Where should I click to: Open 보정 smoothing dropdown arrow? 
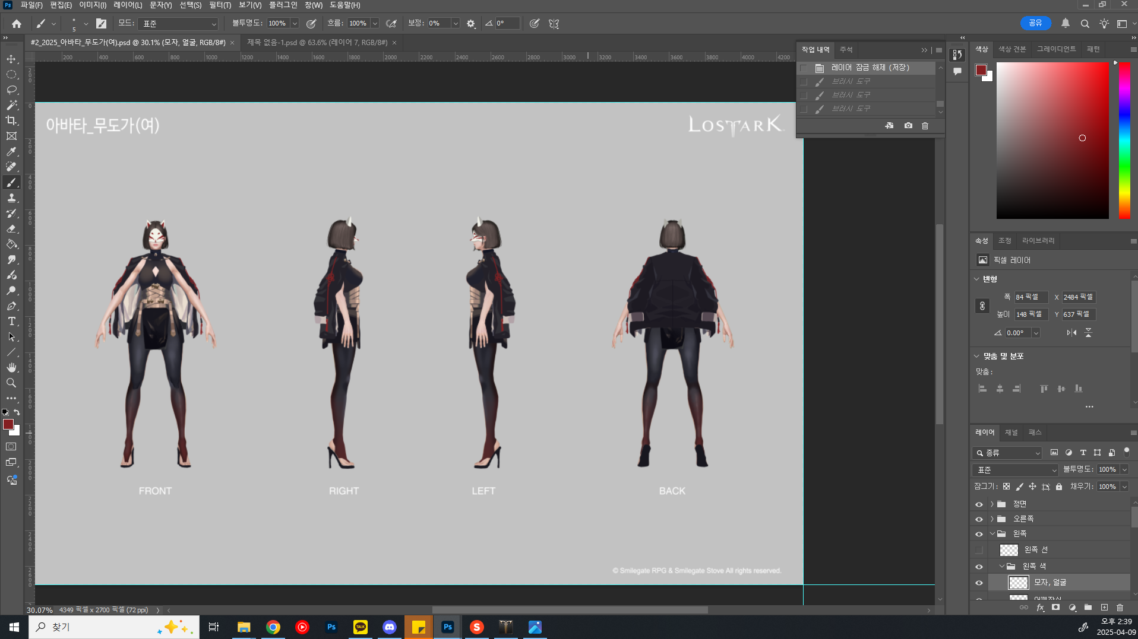pyautogui.click(x=456, y=24)
